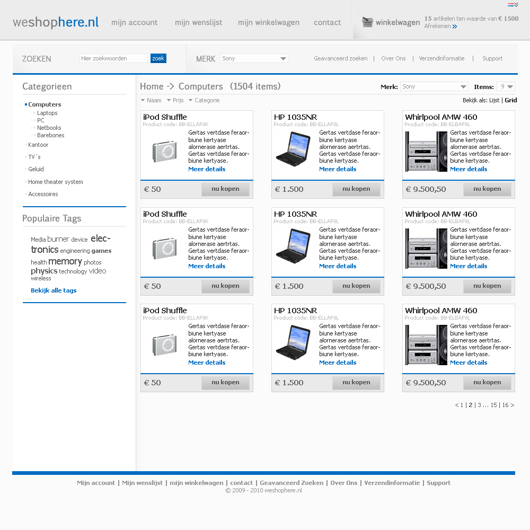This screenshot has height=530, width=530.
Task: Click nu kopen for first row HP 1035NR
Action: (356, 189)
